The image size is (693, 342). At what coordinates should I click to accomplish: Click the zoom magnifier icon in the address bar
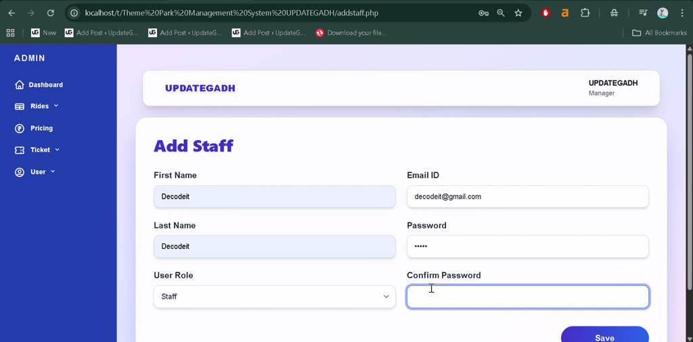(501, 13)
